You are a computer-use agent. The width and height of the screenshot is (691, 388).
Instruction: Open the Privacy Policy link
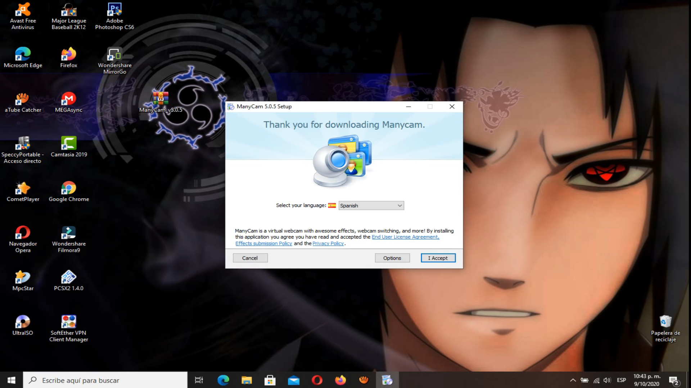click(328, 243)
